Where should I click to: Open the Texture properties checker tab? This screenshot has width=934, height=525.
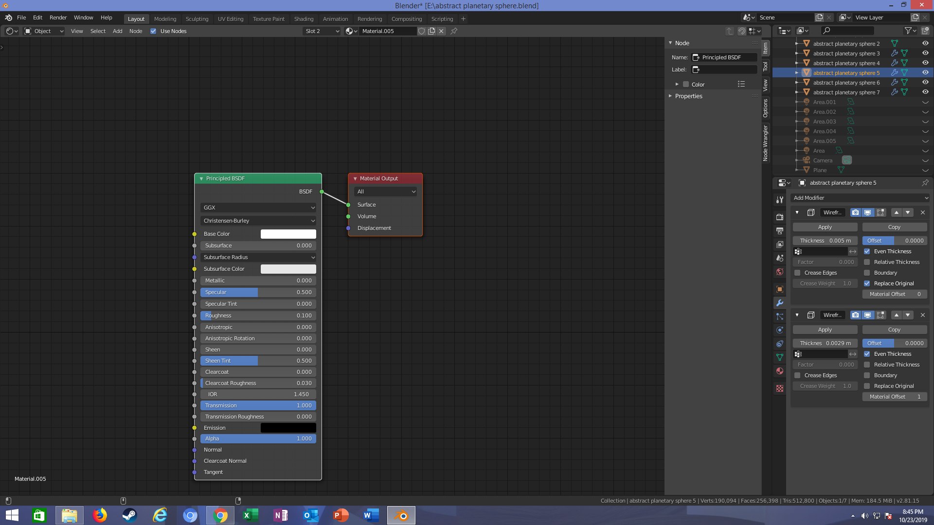(x=780, y=388)
